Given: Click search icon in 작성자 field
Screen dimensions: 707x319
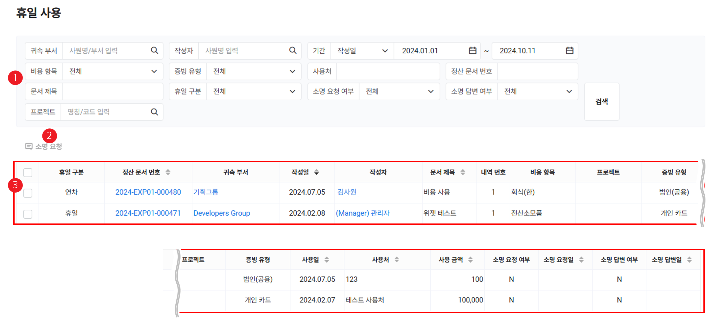Looking at the screenshot, I should tap(293, 50).
